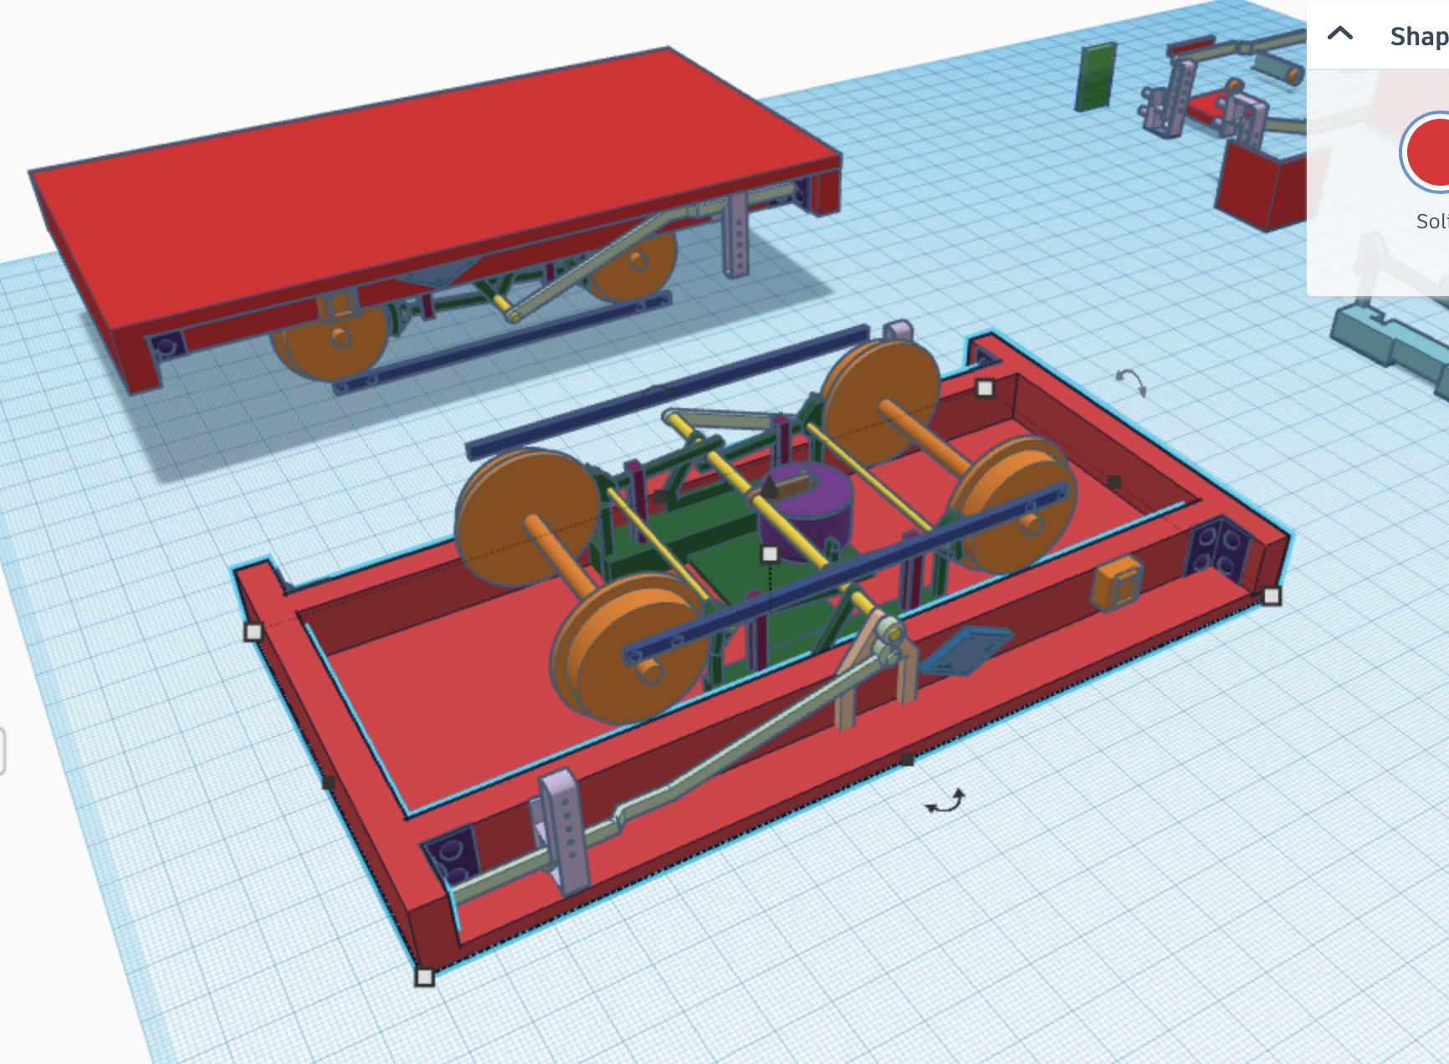Select the small orange box on the frame side
1449x1064 pixels.
pos(1117,582)
